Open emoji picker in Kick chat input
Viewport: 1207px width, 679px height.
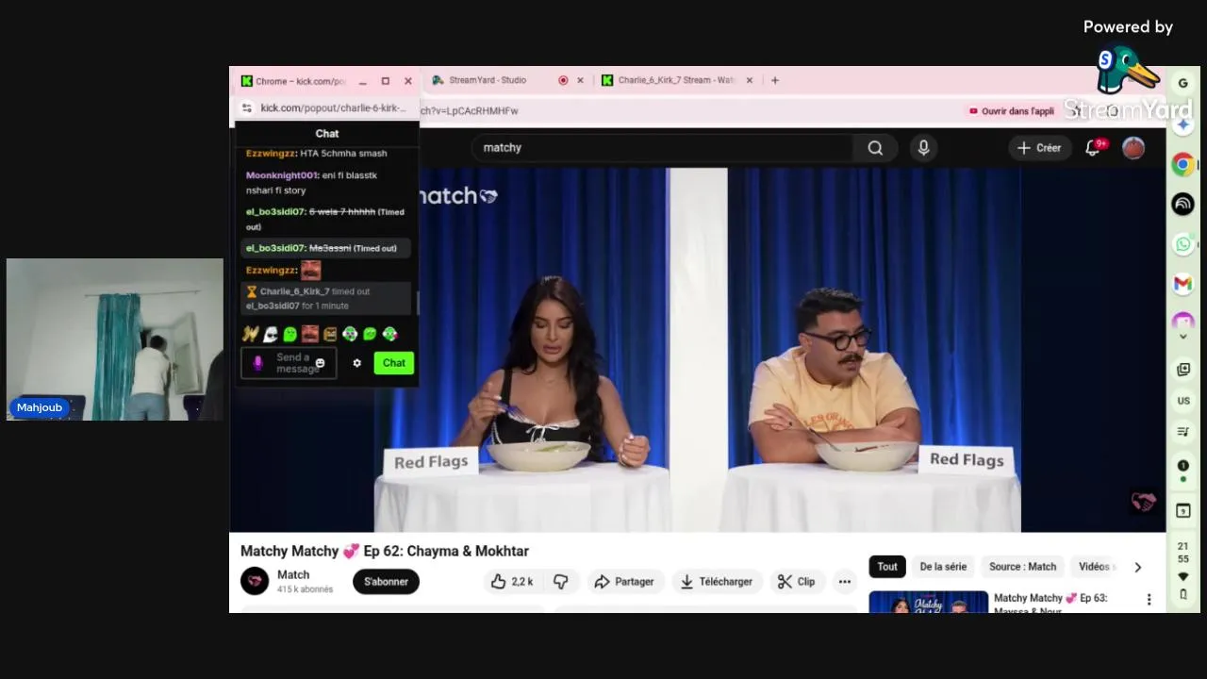pos(320,363)
